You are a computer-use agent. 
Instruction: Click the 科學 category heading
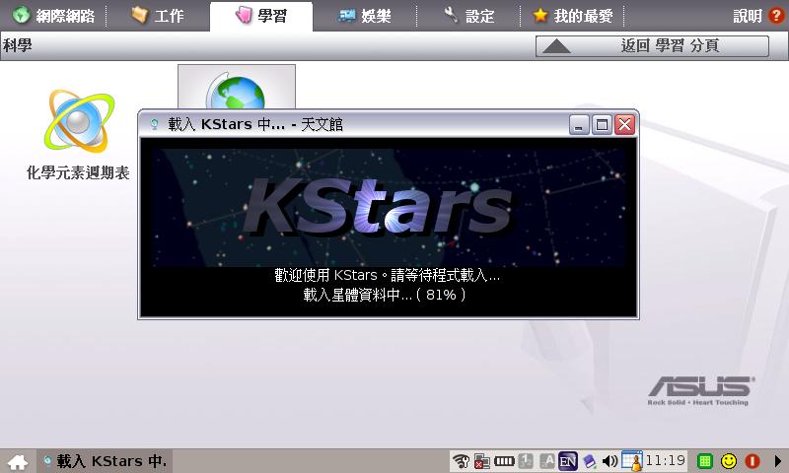(17, 45)
